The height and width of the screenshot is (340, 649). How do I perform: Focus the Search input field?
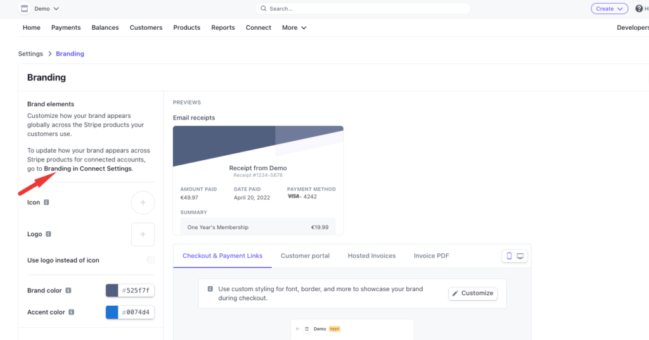point(363,8)
